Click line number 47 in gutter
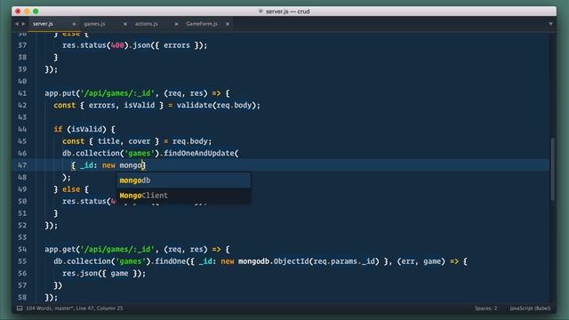 pyautogui.click(x=22, y=165)
